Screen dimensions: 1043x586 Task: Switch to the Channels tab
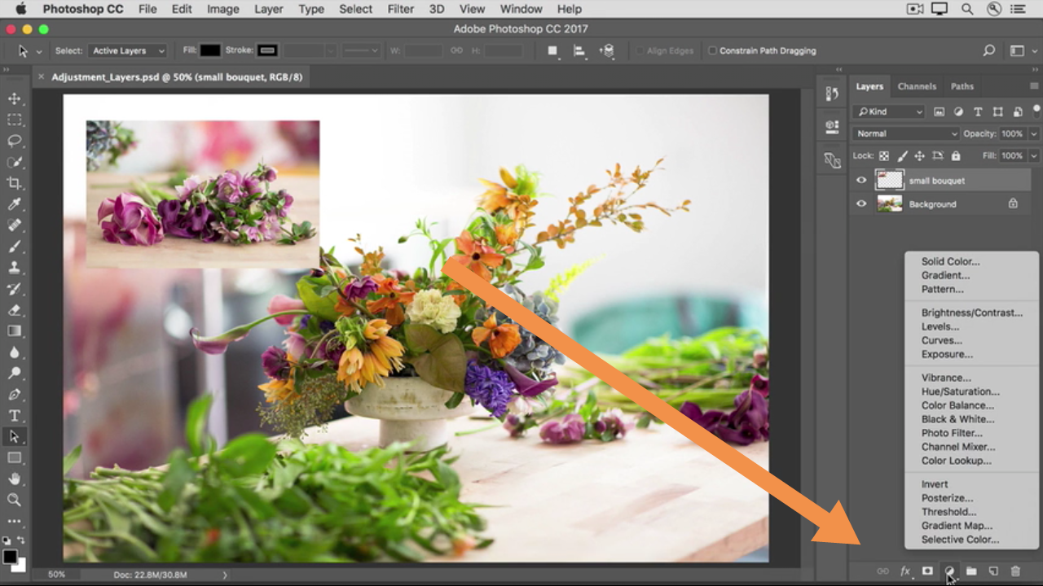(917, 86)
